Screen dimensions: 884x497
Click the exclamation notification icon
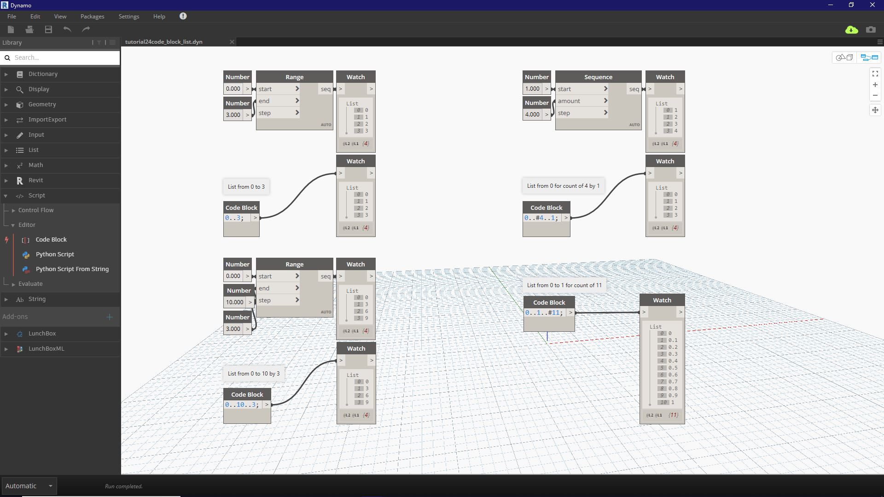click(183, 16)
